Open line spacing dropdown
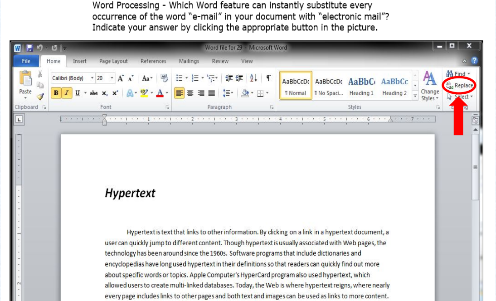This screenshot has width=496, height=301. point(228,93)
